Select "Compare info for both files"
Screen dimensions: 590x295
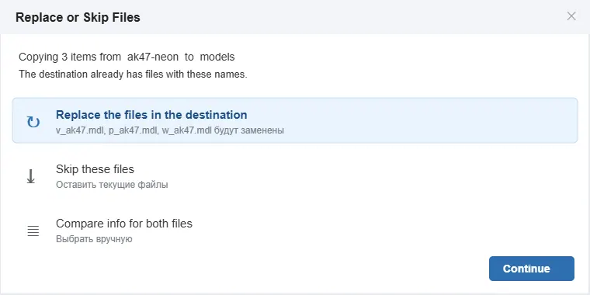click(295, 231)
